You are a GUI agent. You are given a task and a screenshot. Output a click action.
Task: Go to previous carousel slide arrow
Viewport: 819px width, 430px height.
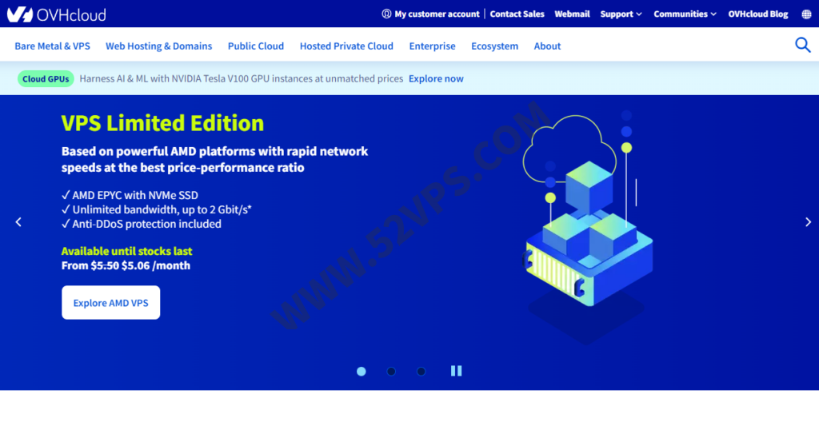tap(19, 222)
